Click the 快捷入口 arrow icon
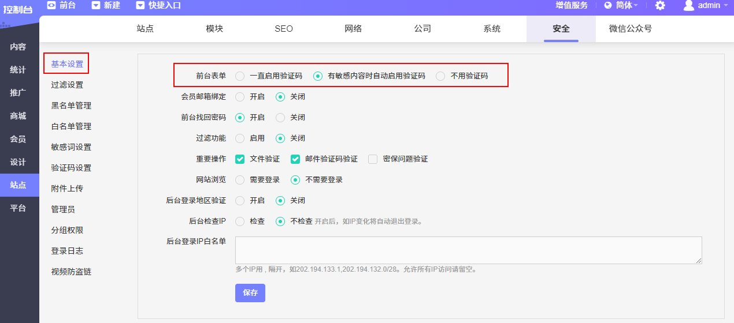Image resolution: width=734 pixels, height=323 pixels. click(140, 5)
